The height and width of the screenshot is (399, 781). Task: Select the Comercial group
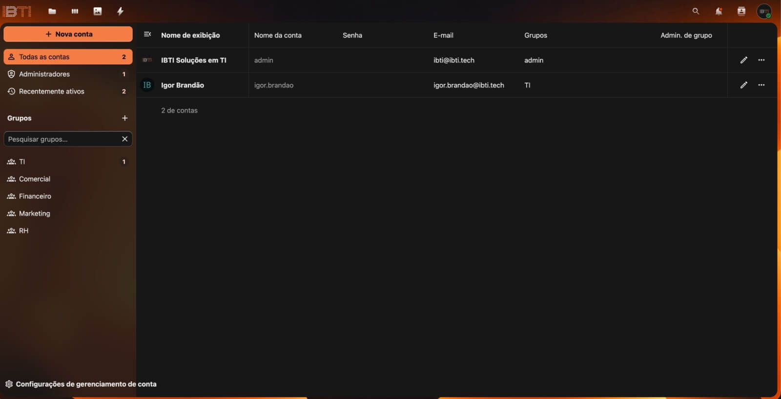[x=68, y=179]
